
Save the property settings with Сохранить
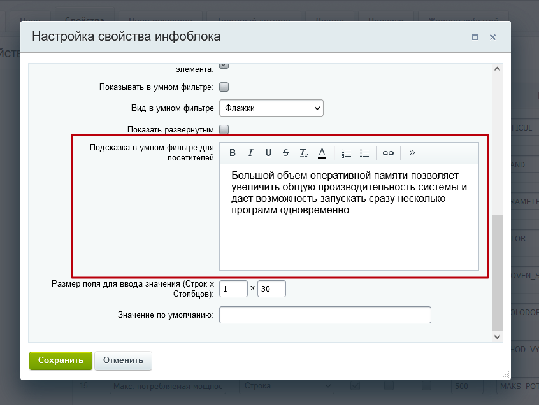coord(61,360)
